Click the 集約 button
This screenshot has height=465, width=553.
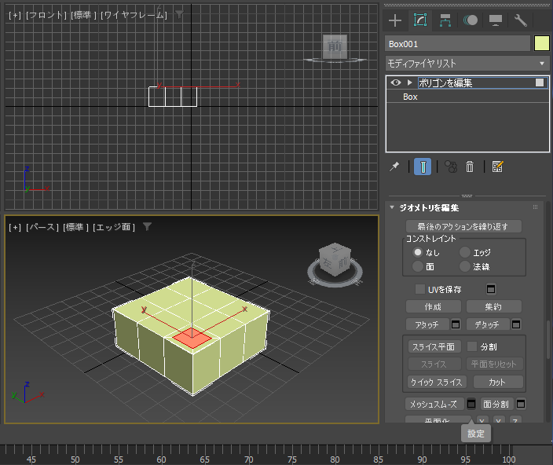tap(494, 306)
